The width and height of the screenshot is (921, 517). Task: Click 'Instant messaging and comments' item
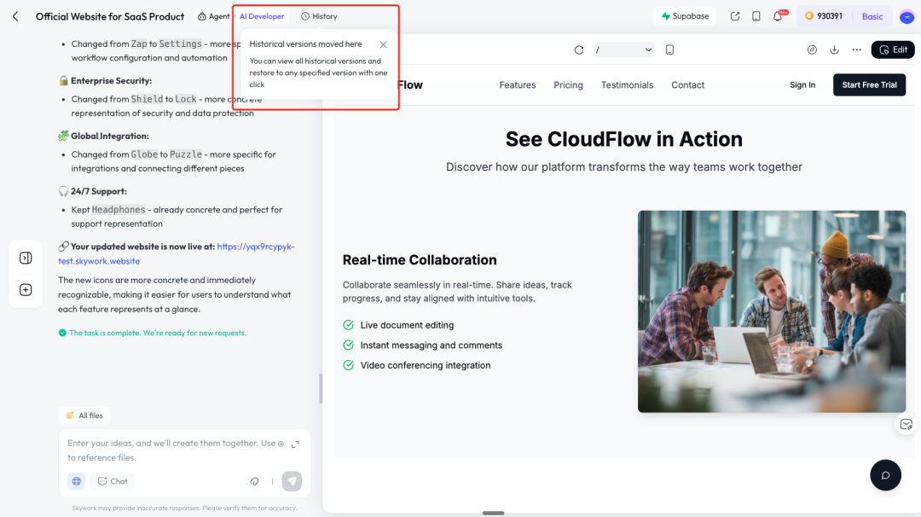point(432,346)
